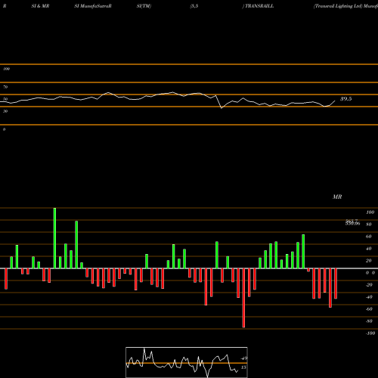Click the tallest green MR bar reaching 100
Viewport: 378px width, 378px height.
pyautogui.click(x=54, y=238)
